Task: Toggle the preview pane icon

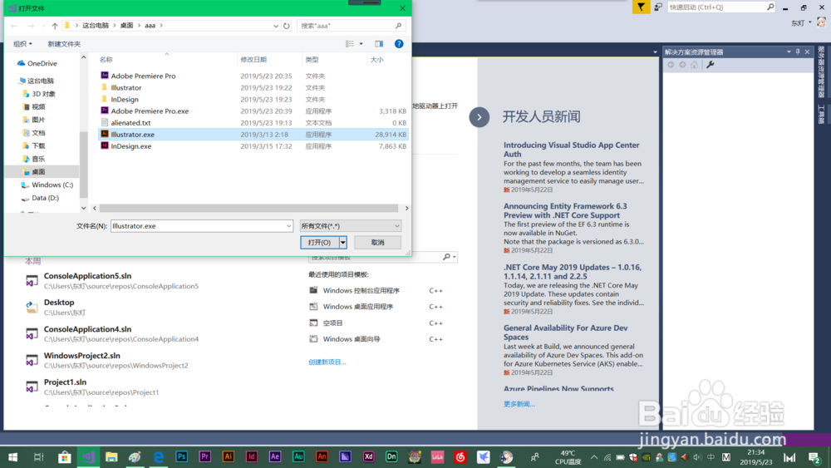Action: [379, 44]
